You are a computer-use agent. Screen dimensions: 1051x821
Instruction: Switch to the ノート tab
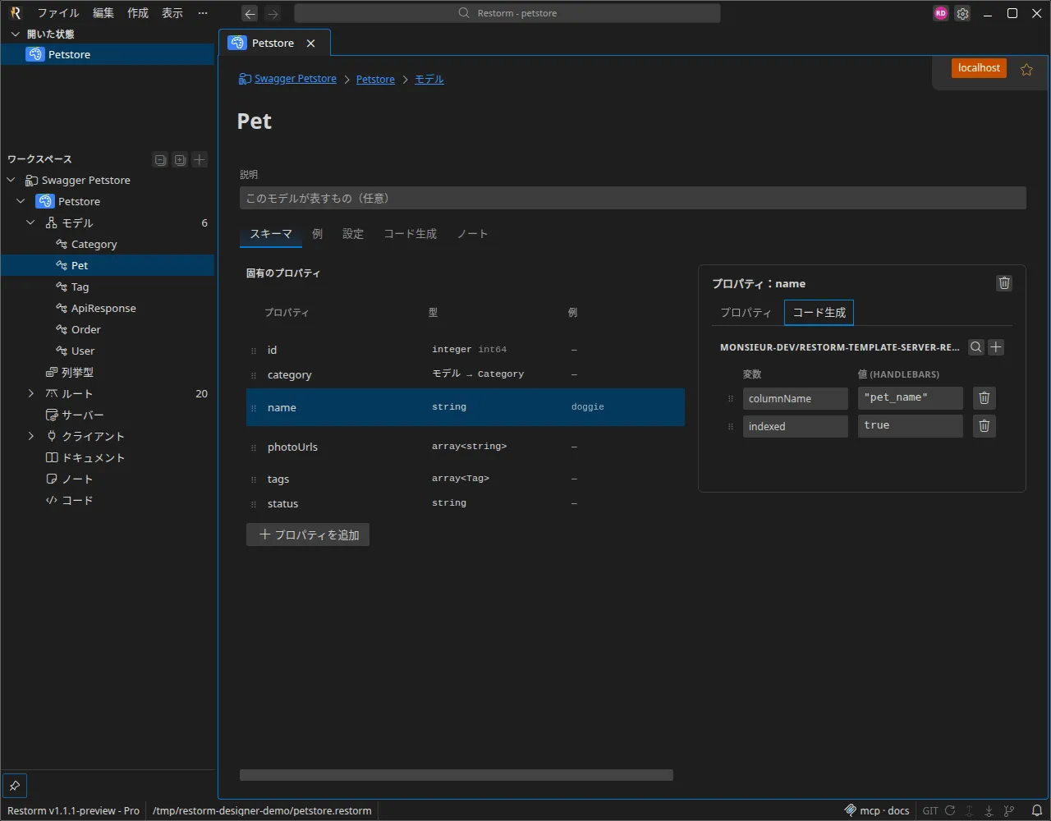(473, 234)
